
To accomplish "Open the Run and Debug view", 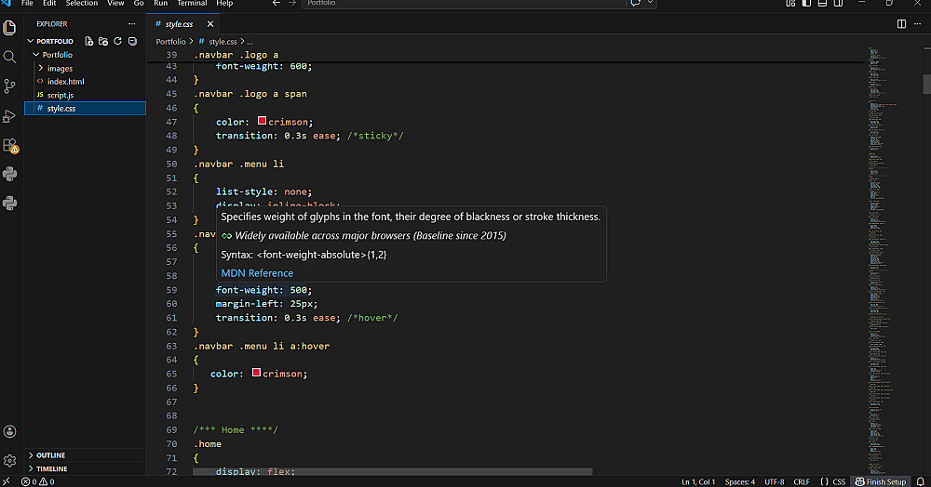I will (10, 115).
